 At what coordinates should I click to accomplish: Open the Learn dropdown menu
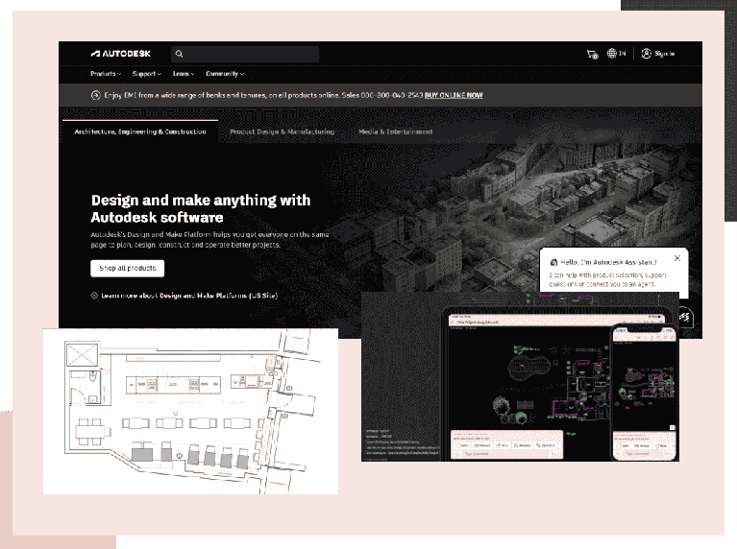coord(183,74)
